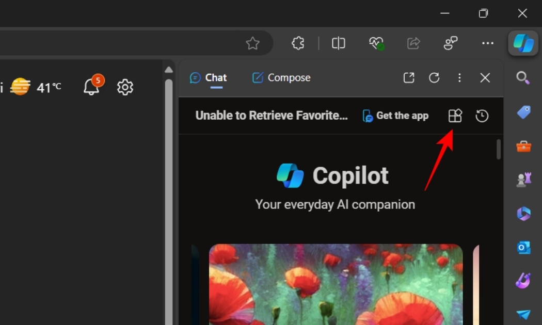Open the Shopping tool in the sidebar
The height and width of the screenshot is (325, 542).
pyautogui.click(x=522, y=111)
